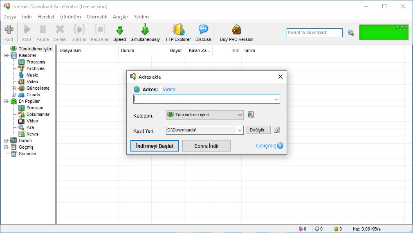Click the Add download toolbar icon
This screenshot has height=233, width=413.
point(9,33)
